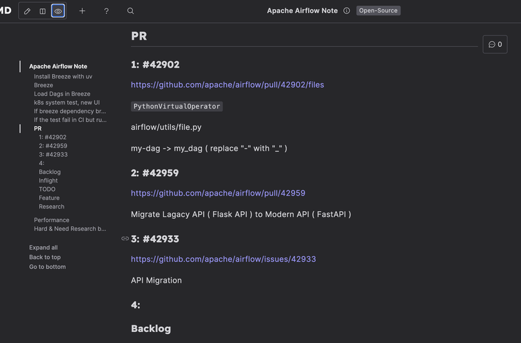Open the issues/42933 GitHub link

tap(223, 259)
